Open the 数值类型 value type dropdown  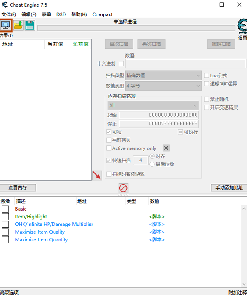coord(163,86)
